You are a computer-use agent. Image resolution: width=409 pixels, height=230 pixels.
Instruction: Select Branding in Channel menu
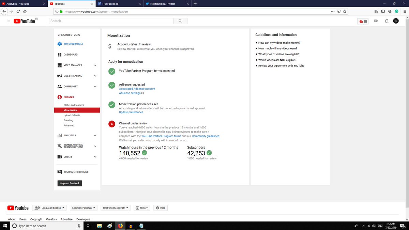click(x=68, y=120)
